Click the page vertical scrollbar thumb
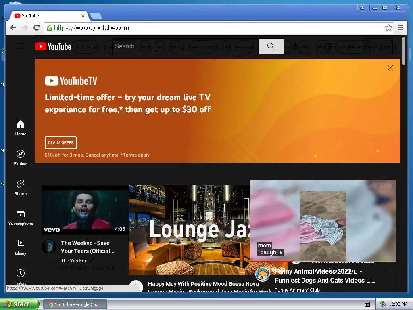Image resolution: width=413 pixels, height=310 pixels. (404, 51)
